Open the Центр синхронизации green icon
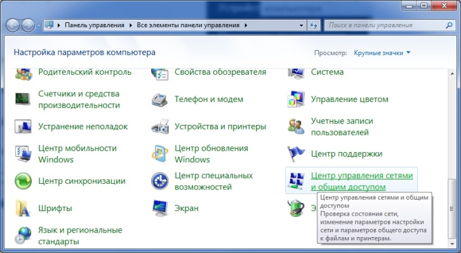 pos(23,181)
